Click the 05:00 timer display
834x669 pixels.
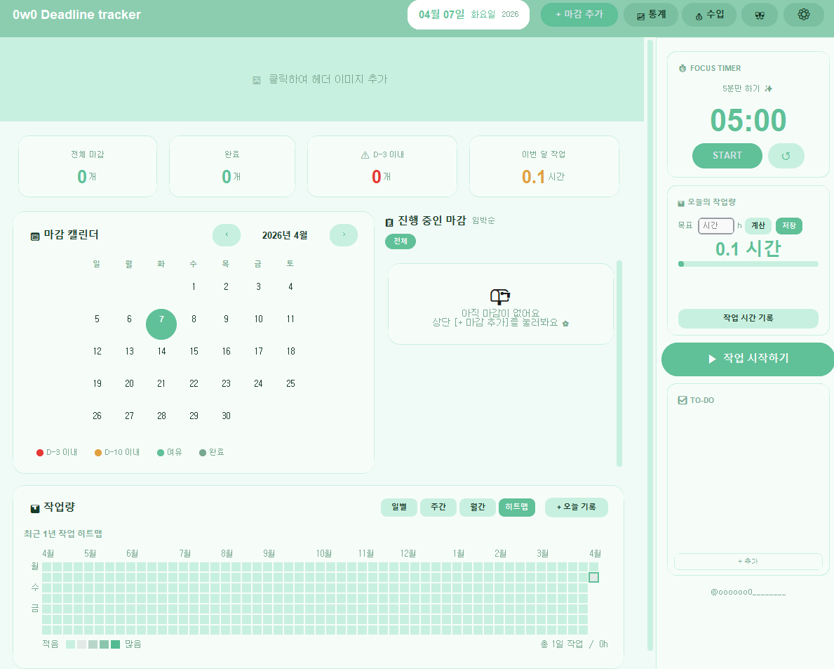coord(748,120)
